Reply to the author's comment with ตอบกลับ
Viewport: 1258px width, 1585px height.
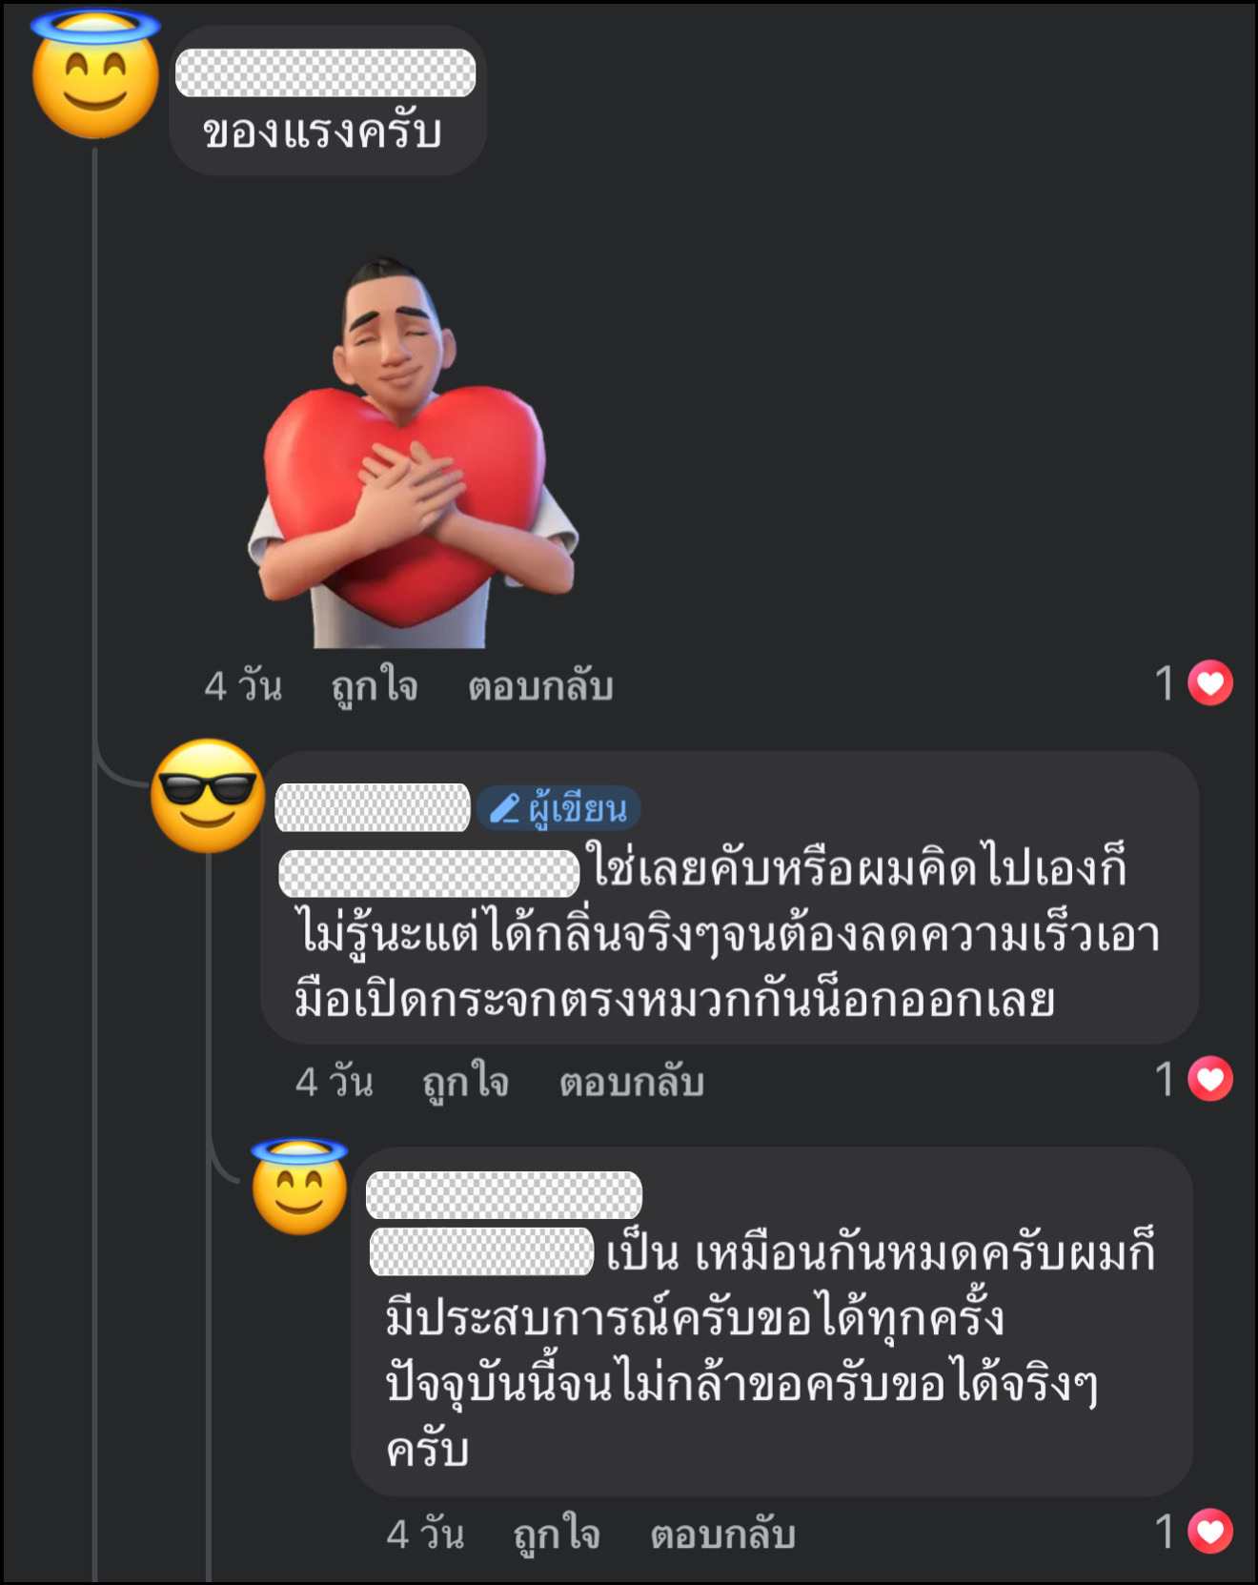(632, 1083)
